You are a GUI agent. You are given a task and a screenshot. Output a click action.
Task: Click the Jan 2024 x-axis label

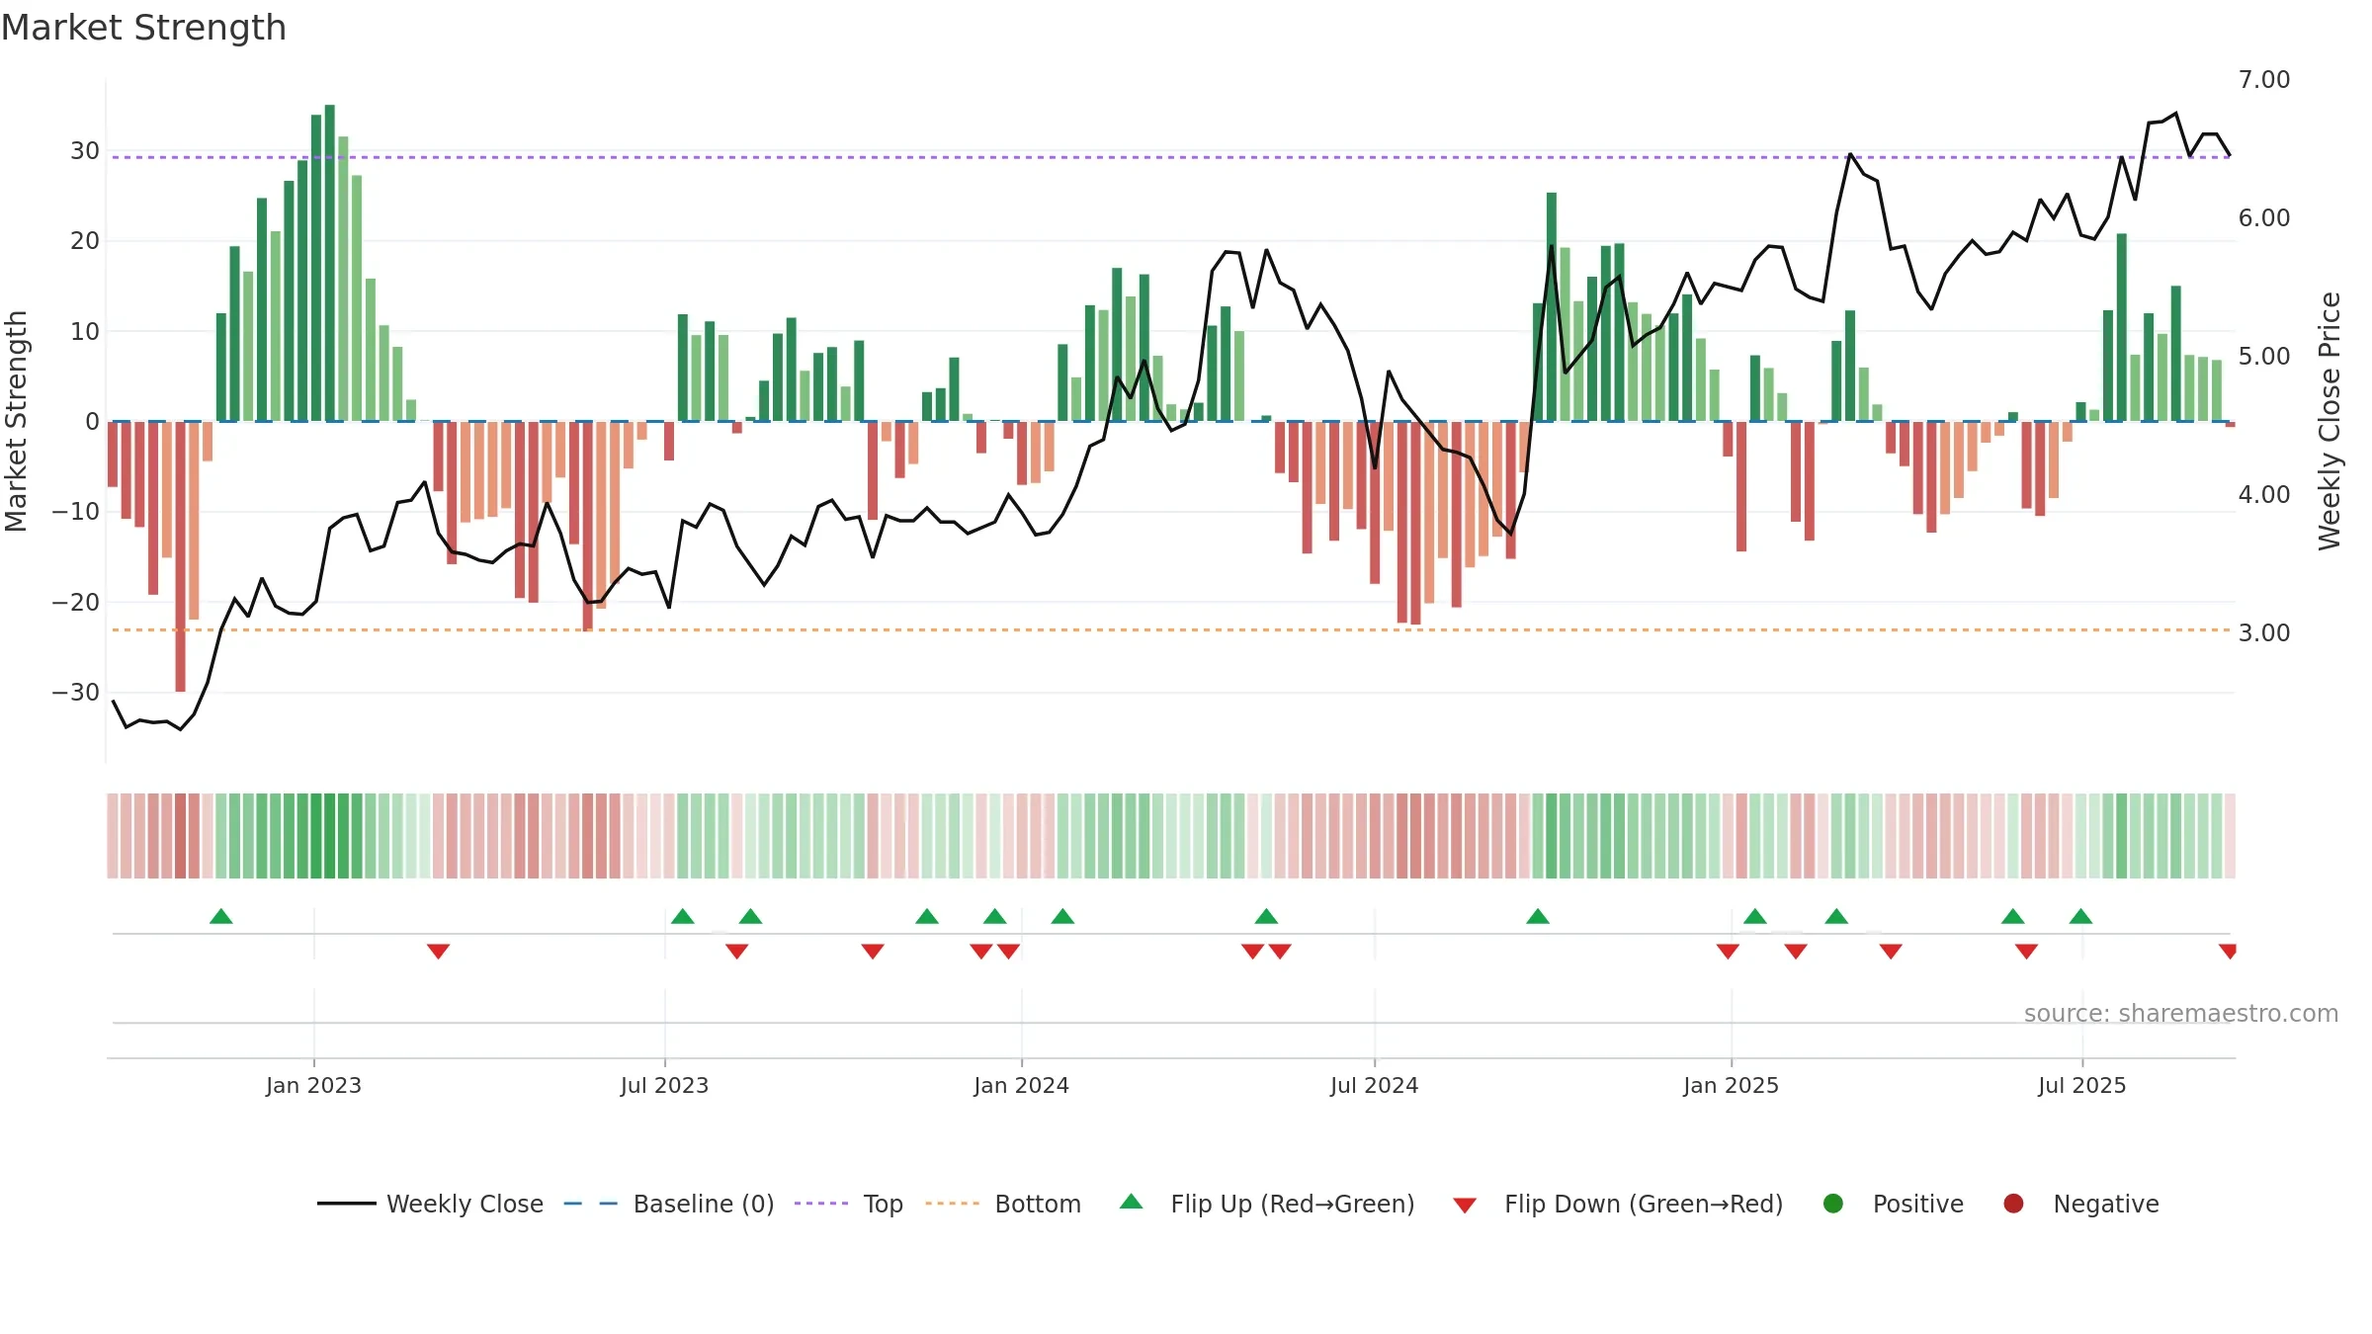click(1021, 1085)
